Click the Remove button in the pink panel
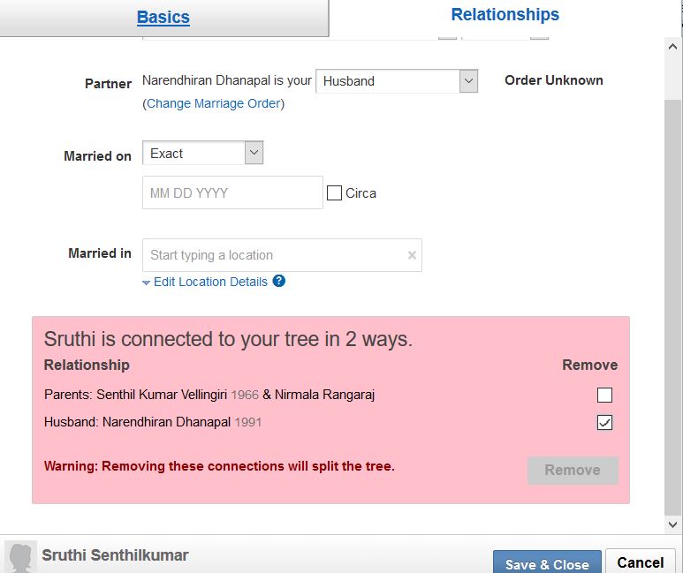Image resolution: width=683 pixels, height=573 pixels. [x=572, y=470]
